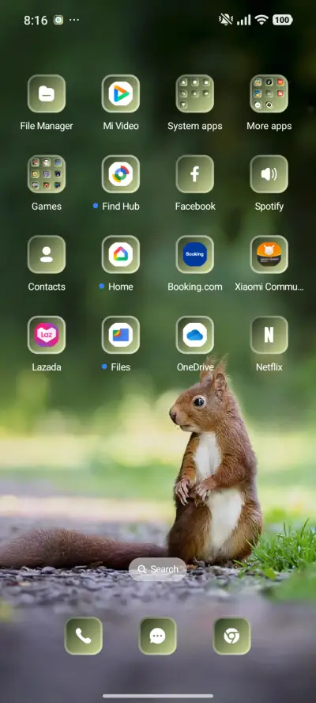Tap the "Xiaomi Commu..." label
Viewport: 316px width, 703px height.
tap(269, 287)
